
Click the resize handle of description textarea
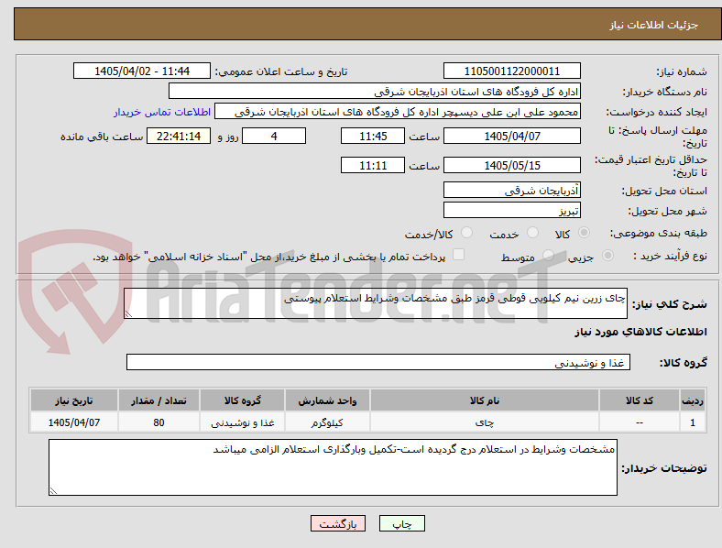click(128, 313)
